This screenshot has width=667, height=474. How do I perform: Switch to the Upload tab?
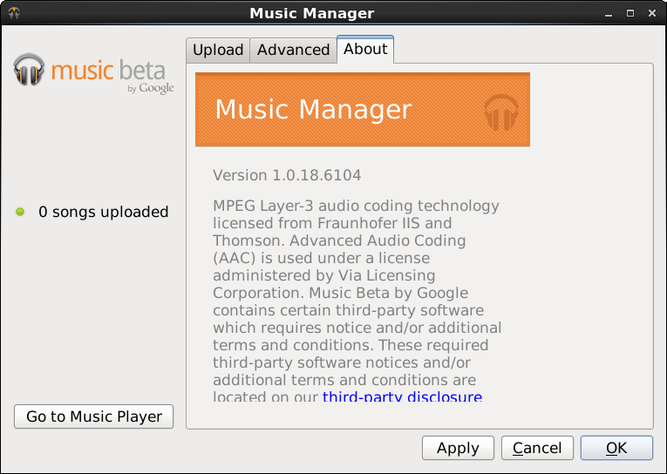218,50
